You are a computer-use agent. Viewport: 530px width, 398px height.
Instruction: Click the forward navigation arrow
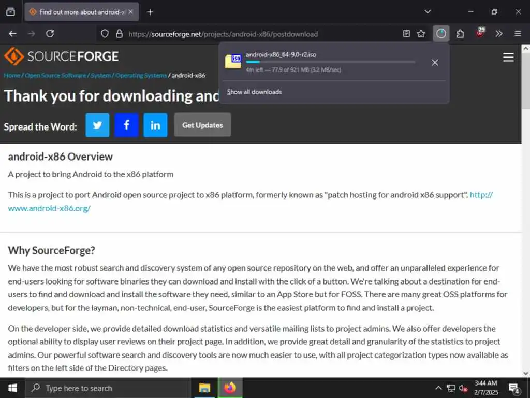point(32,34)
